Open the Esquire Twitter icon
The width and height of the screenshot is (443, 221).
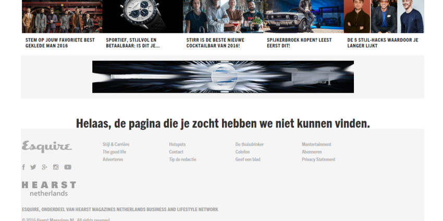tap(33, 167)
